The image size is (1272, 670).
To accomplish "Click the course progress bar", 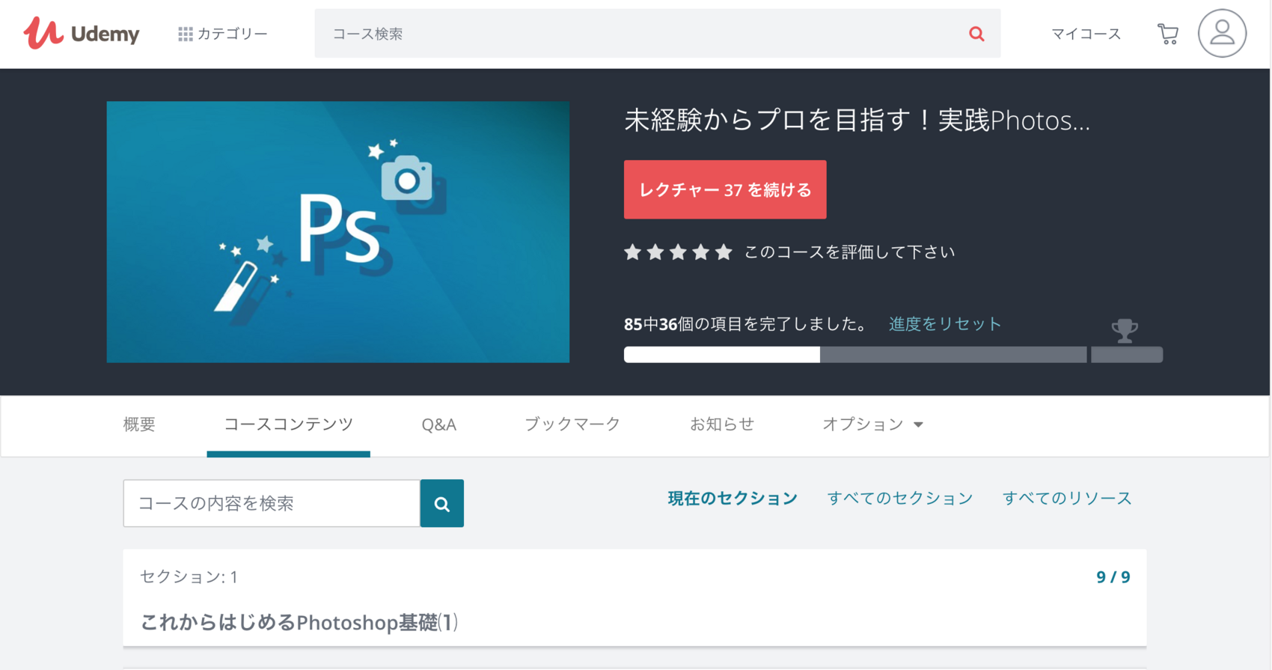I will tap(893, 355).
